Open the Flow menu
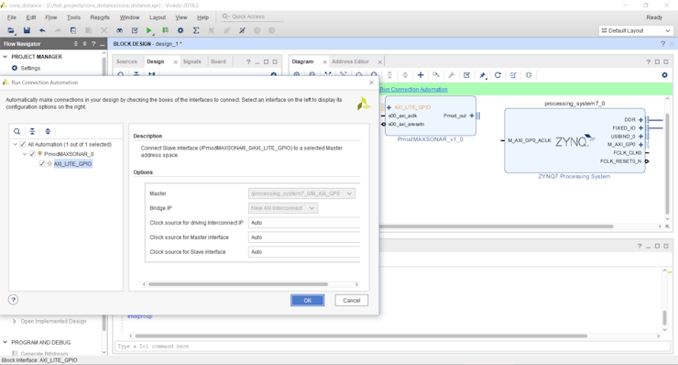The image size is (678, 365). click(x=51, y=17)
